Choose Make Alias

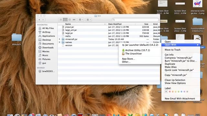[181, 67]
